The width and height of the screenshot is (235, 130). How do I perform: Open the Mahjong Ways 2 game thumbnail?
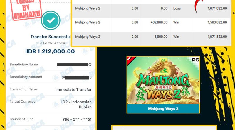point(163,85)
